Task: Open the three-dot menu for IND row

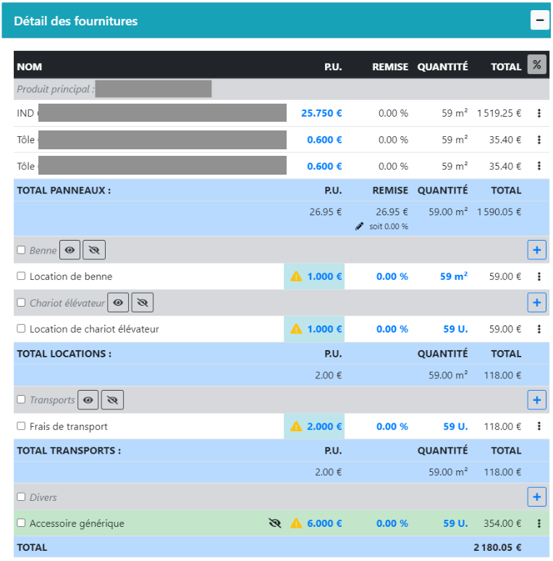Action: pos(539,113)
